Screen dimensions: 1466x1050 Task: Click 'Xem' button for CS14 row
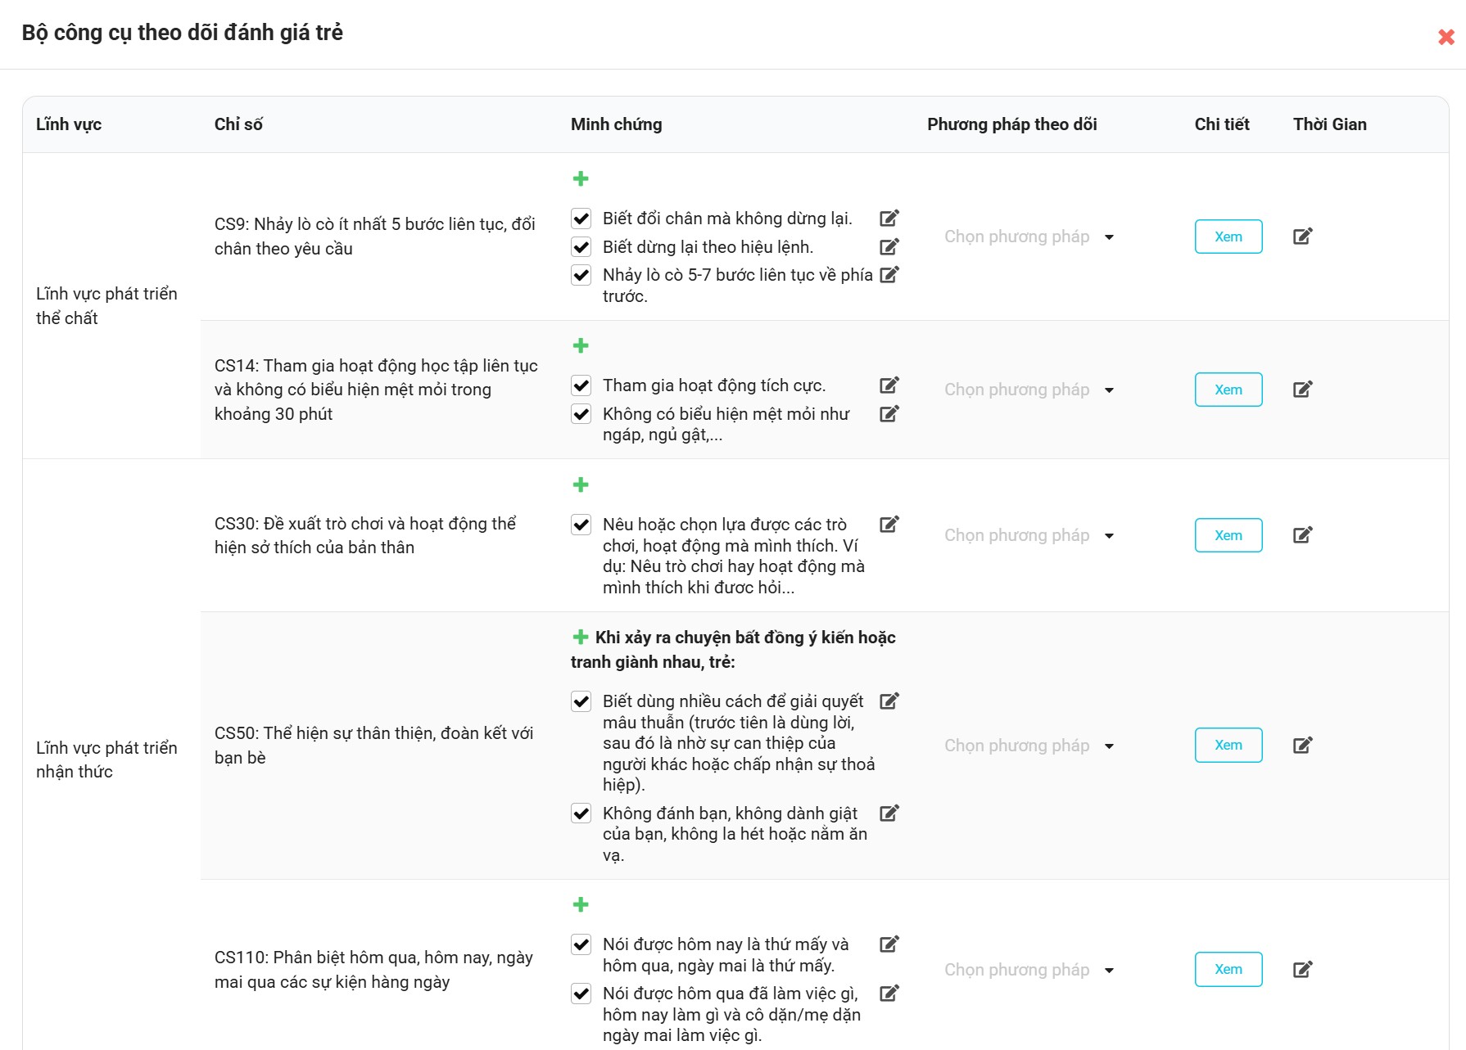(1228, 390)
